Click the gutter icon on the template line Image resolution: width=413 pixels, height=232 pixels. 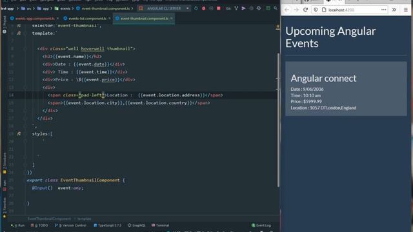click(x=19, y=34)
